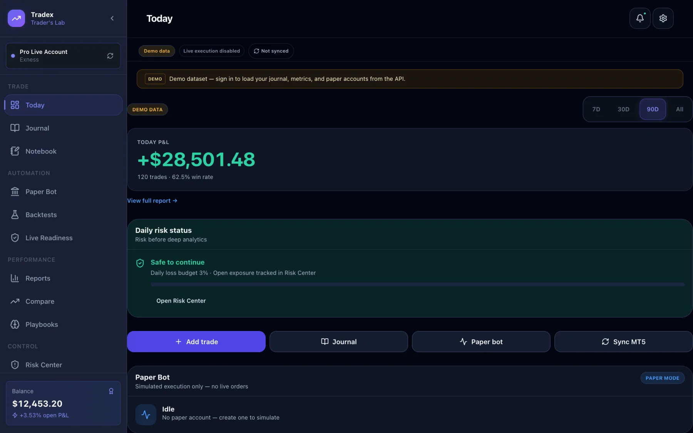Open notifications bell icon
The height and width of the screenshot is (433, 693).
point(640,18)
